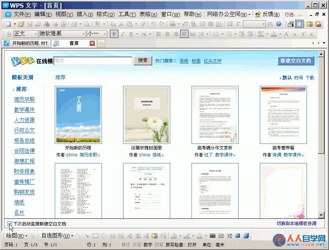
Task: Open a file with the folder icon
Action: [x=21, y=24]
